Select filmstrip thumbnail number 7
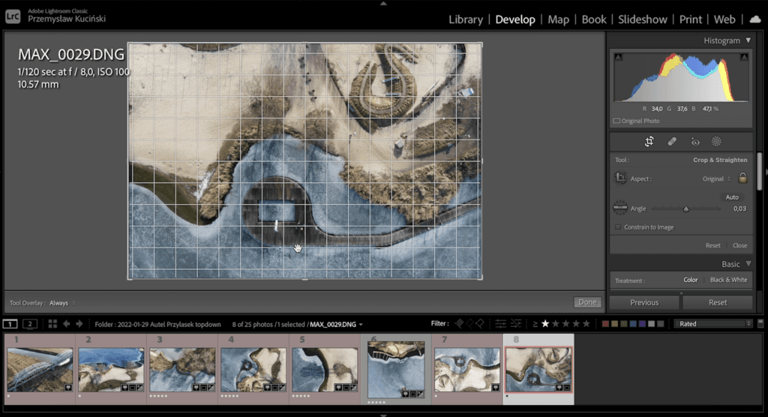This screenshot has width=768, height=417. tap(466, 370)
